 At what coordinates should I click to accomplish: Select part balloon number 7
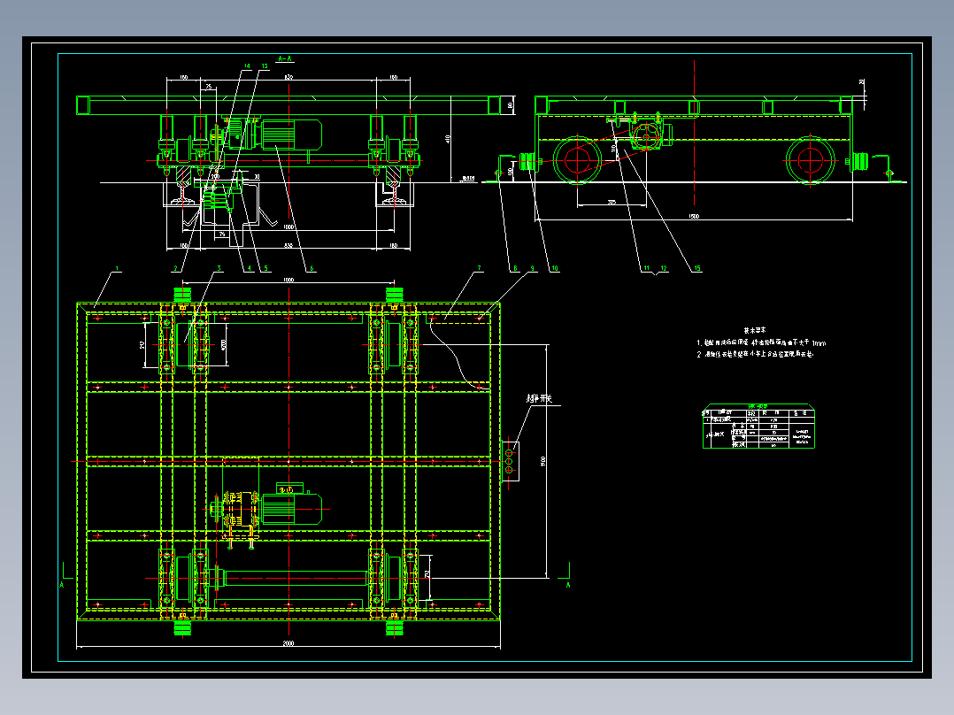pyautogui.click(x=479, y=268)
